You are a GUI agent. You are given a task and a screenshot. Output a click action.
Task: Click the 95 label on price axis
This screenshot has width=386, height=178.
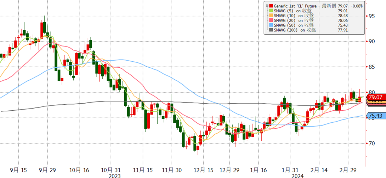click(x=371, y=16)
